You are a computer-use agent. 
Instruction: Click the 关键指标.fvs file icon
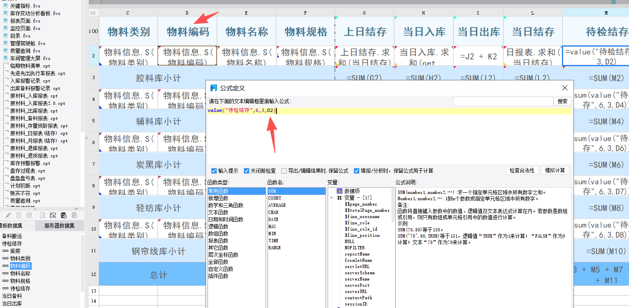click(5, 6)
